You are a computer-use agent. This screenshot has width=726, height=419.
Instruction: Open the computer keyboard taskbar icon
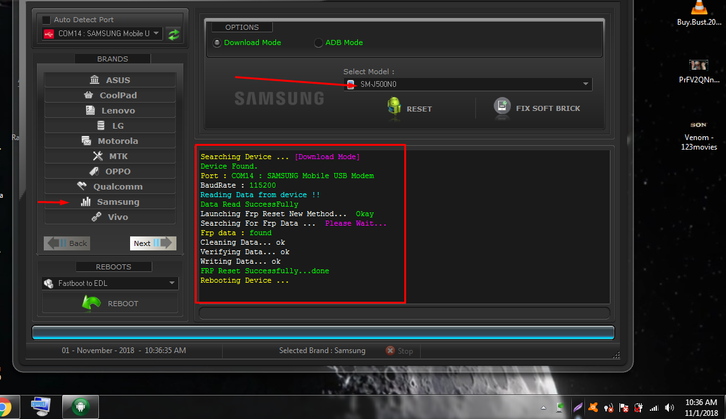pyautogui.click(x=41, y=407)
